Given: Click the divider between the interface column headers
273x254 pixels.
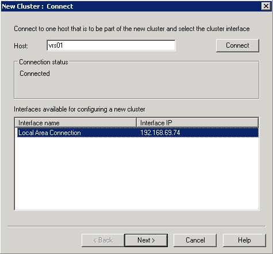Looking at the screenshot, I should coord(136,123).
